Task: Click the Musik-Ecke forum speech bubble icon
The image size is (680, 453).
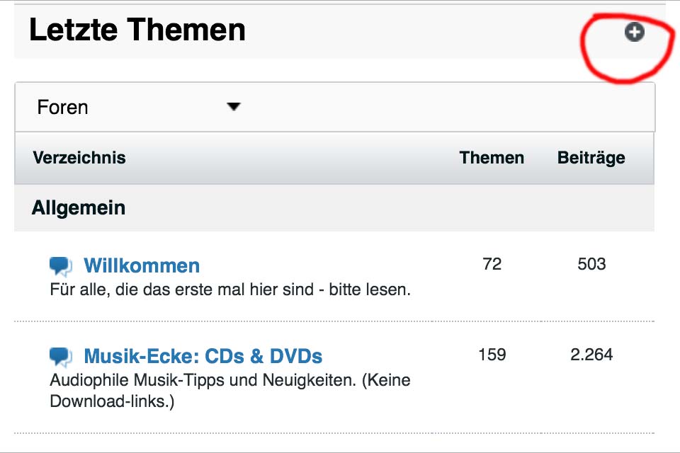Action: pyautogui.click(x=61, y=355)
